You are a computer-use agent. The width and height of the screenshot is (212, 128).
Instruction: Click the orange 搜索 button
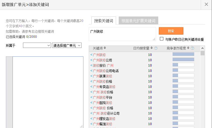click(x=171, y=31)
